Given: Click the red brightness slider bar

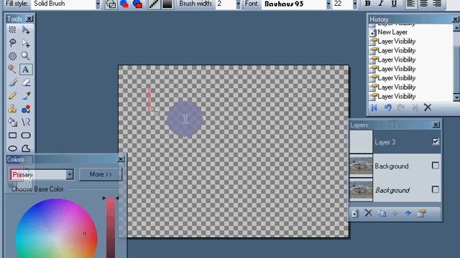Looking at the screenshot, I should [111, 228].
